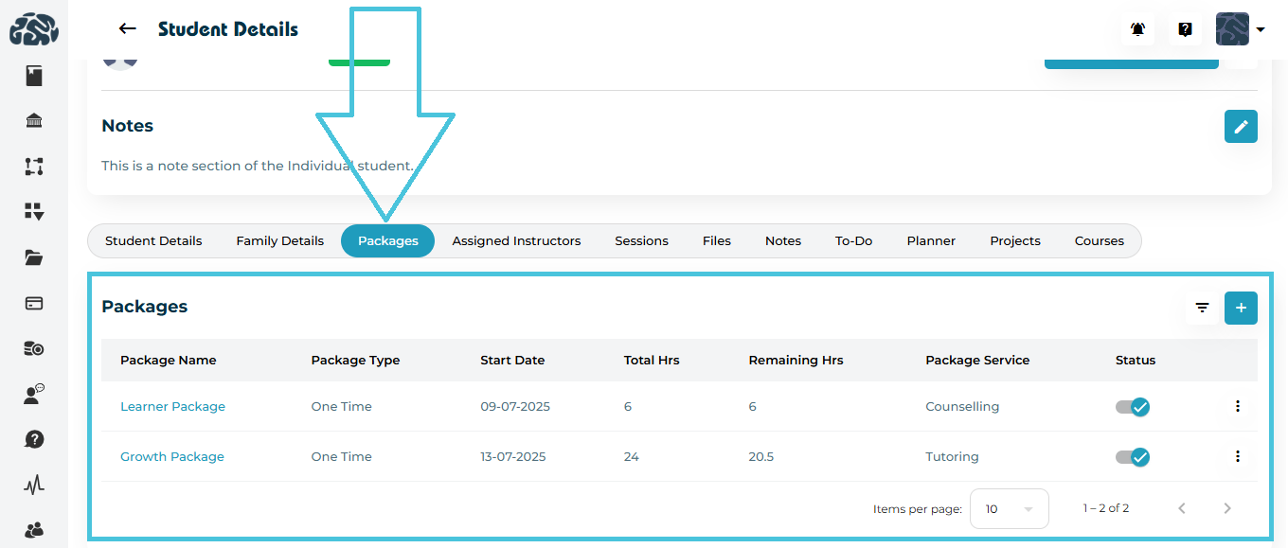Switch to the Sessions tab
The width and height of the screenshot is (1288, 548).
coord(641,241)
